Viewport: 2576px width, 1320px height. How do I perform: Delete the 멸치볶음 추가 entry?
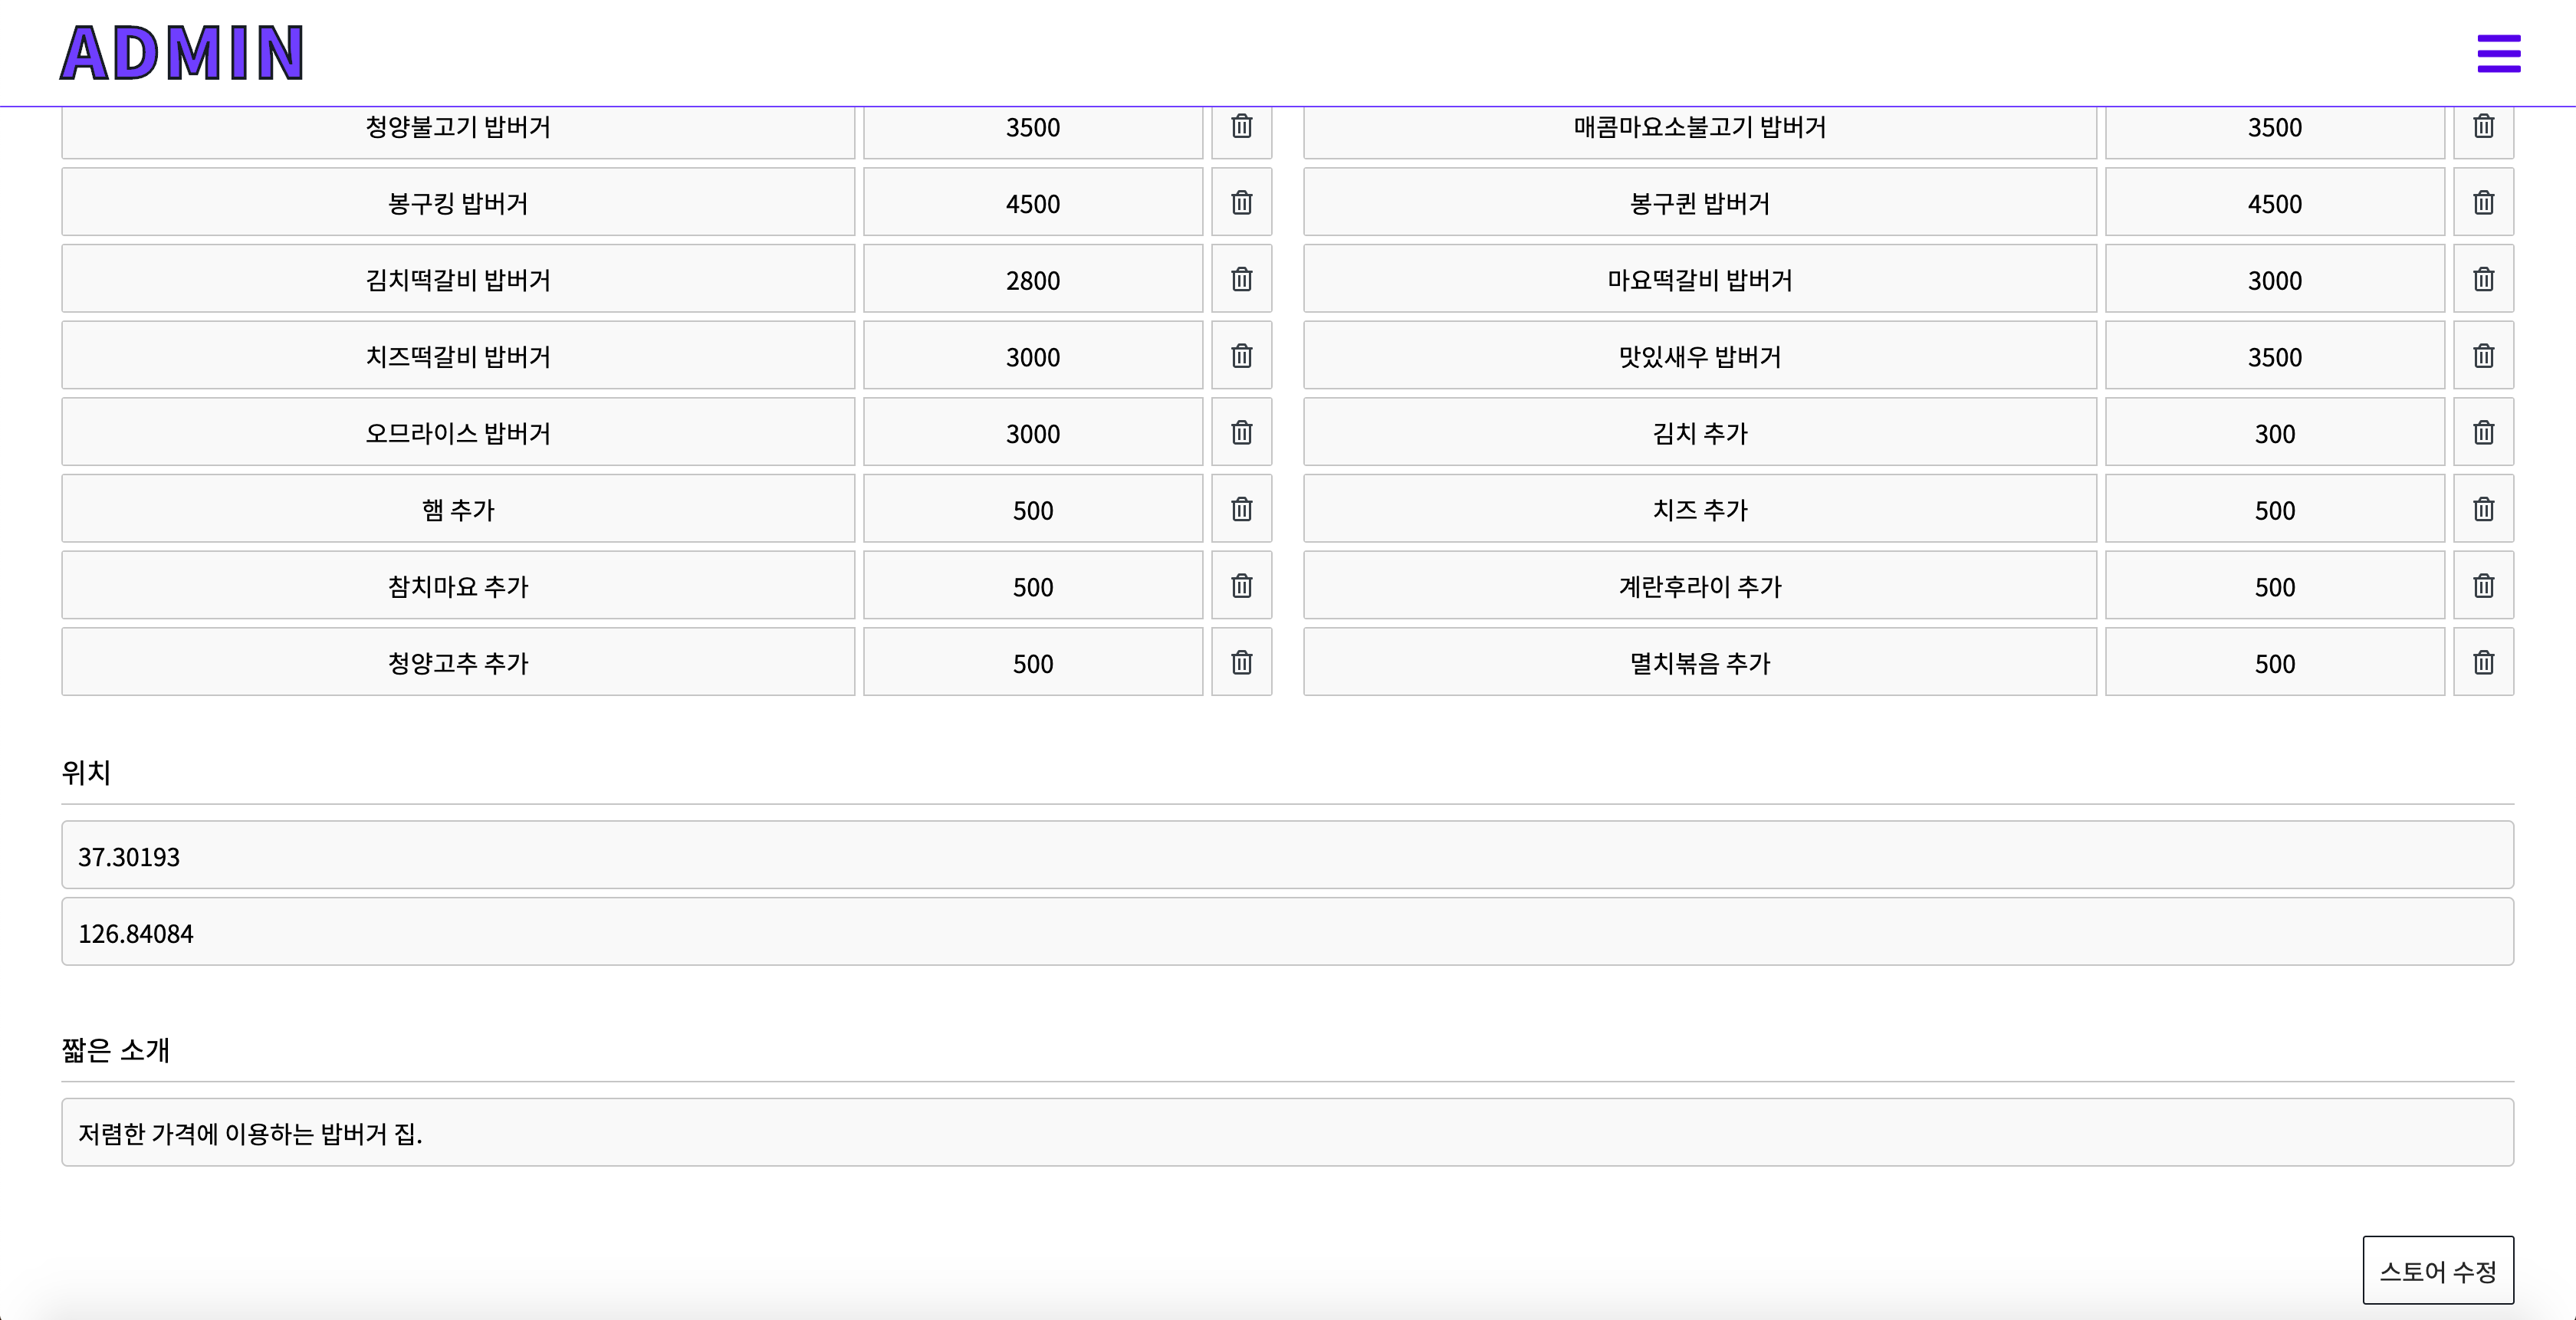click(x=2483, y=663)
